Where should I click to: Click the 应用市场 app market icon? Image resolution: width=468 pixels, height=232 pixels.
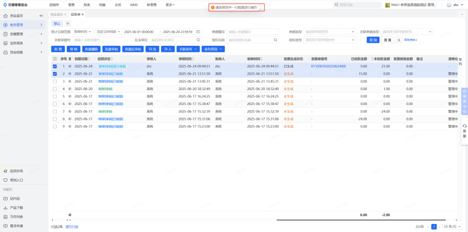(6, 171)
